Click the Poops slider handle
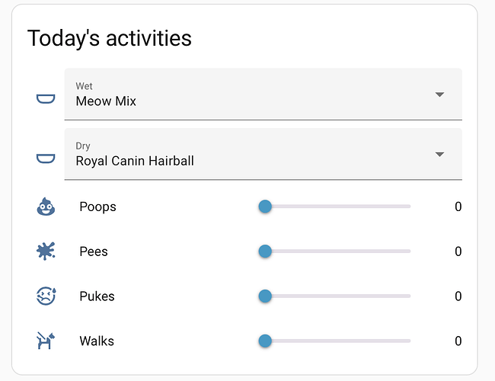 point(265,207)
